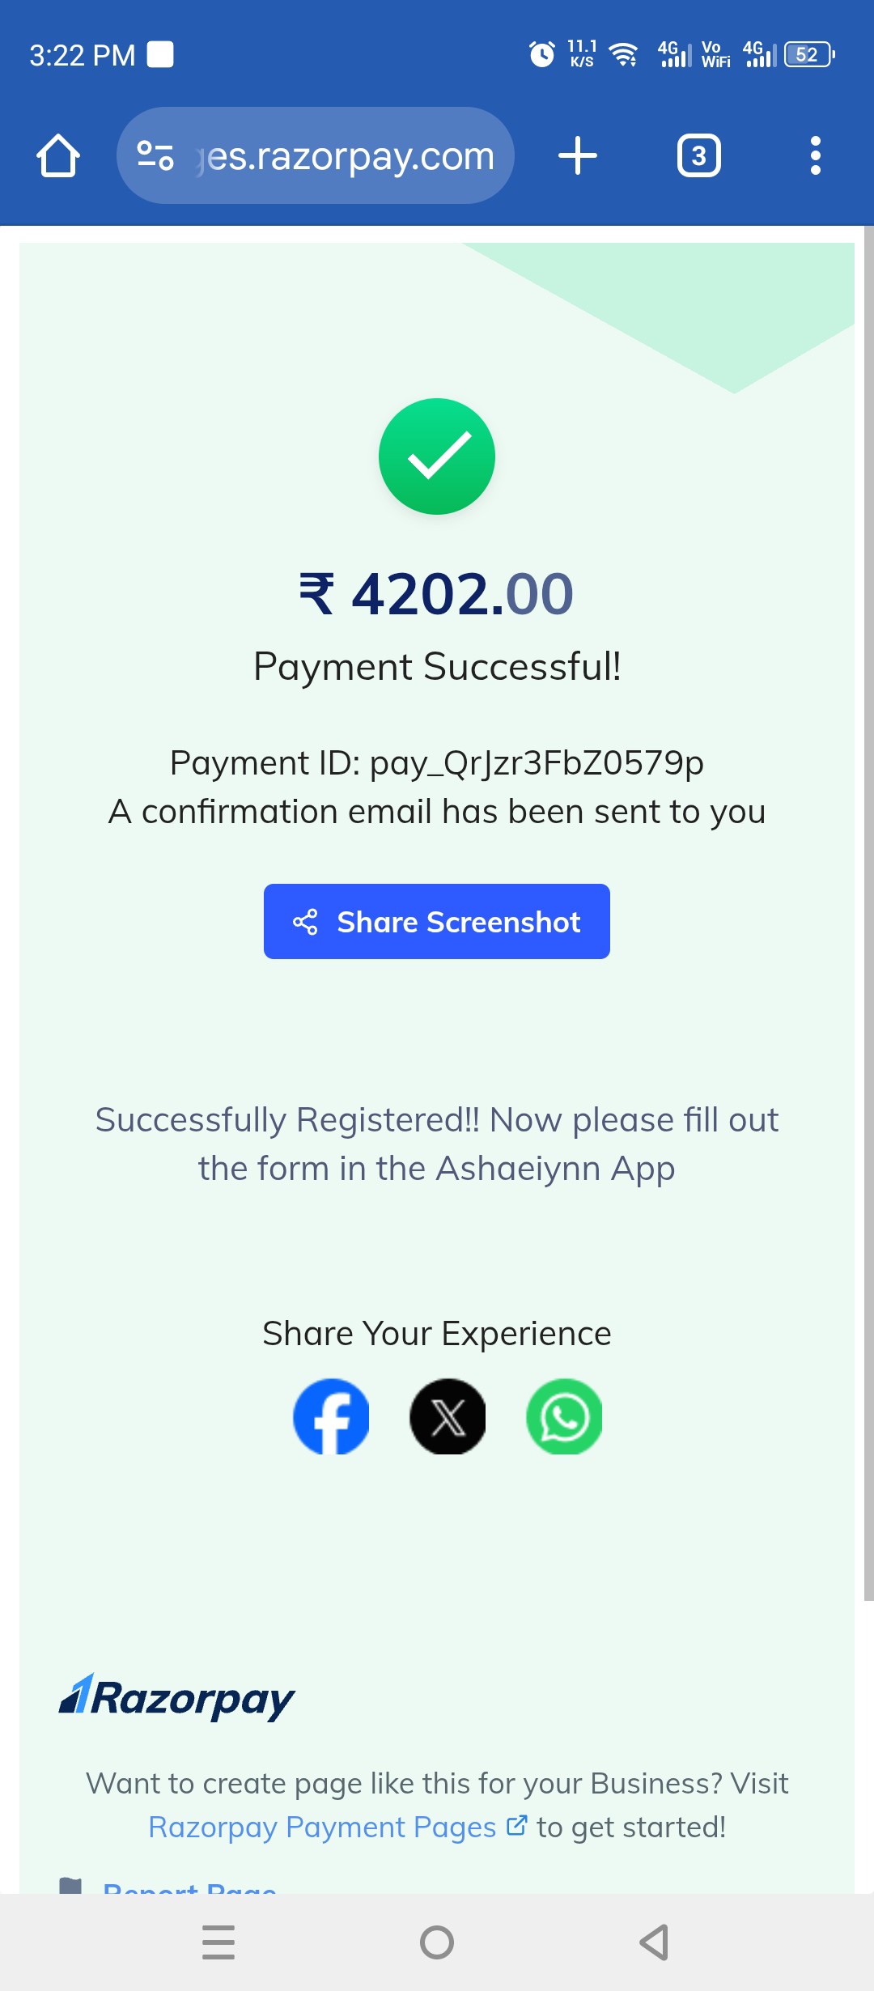Tap the browser home icon
The image size is (874, 1991).
(x=58, y=155)
